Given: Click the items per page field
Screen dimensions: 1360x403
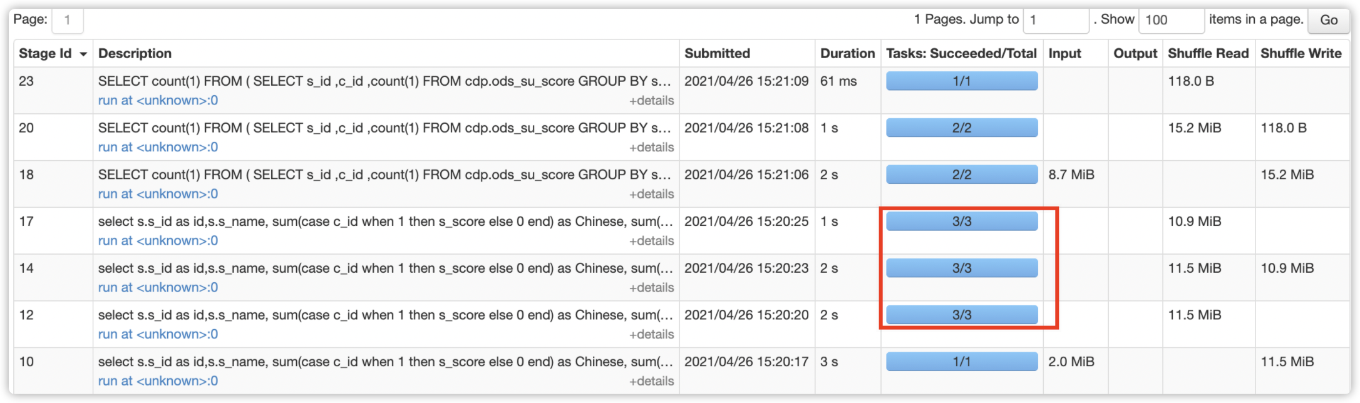Looking at the screenshot, I should click(1170, 20).
